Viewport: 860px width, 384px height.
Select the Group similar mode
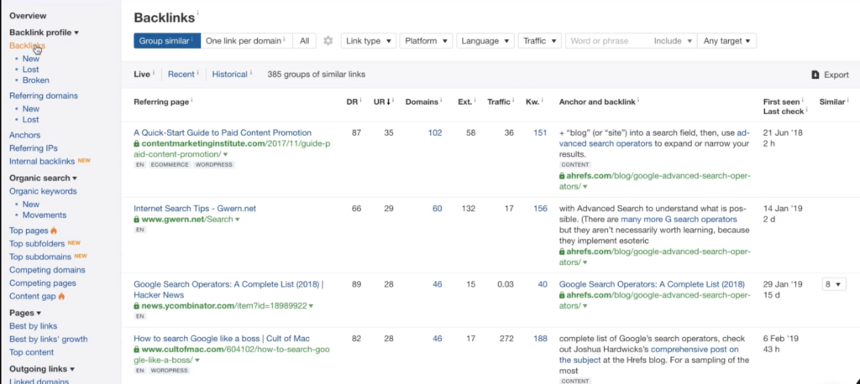click(x=167, y=41)
